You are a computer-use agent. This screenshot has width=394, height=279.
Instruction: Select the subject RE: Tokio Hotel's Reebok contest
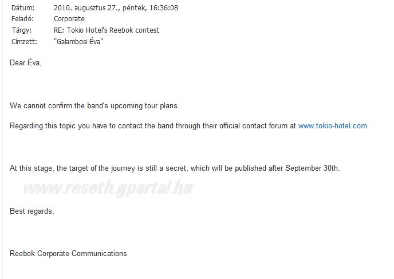[x=107, y=30]
